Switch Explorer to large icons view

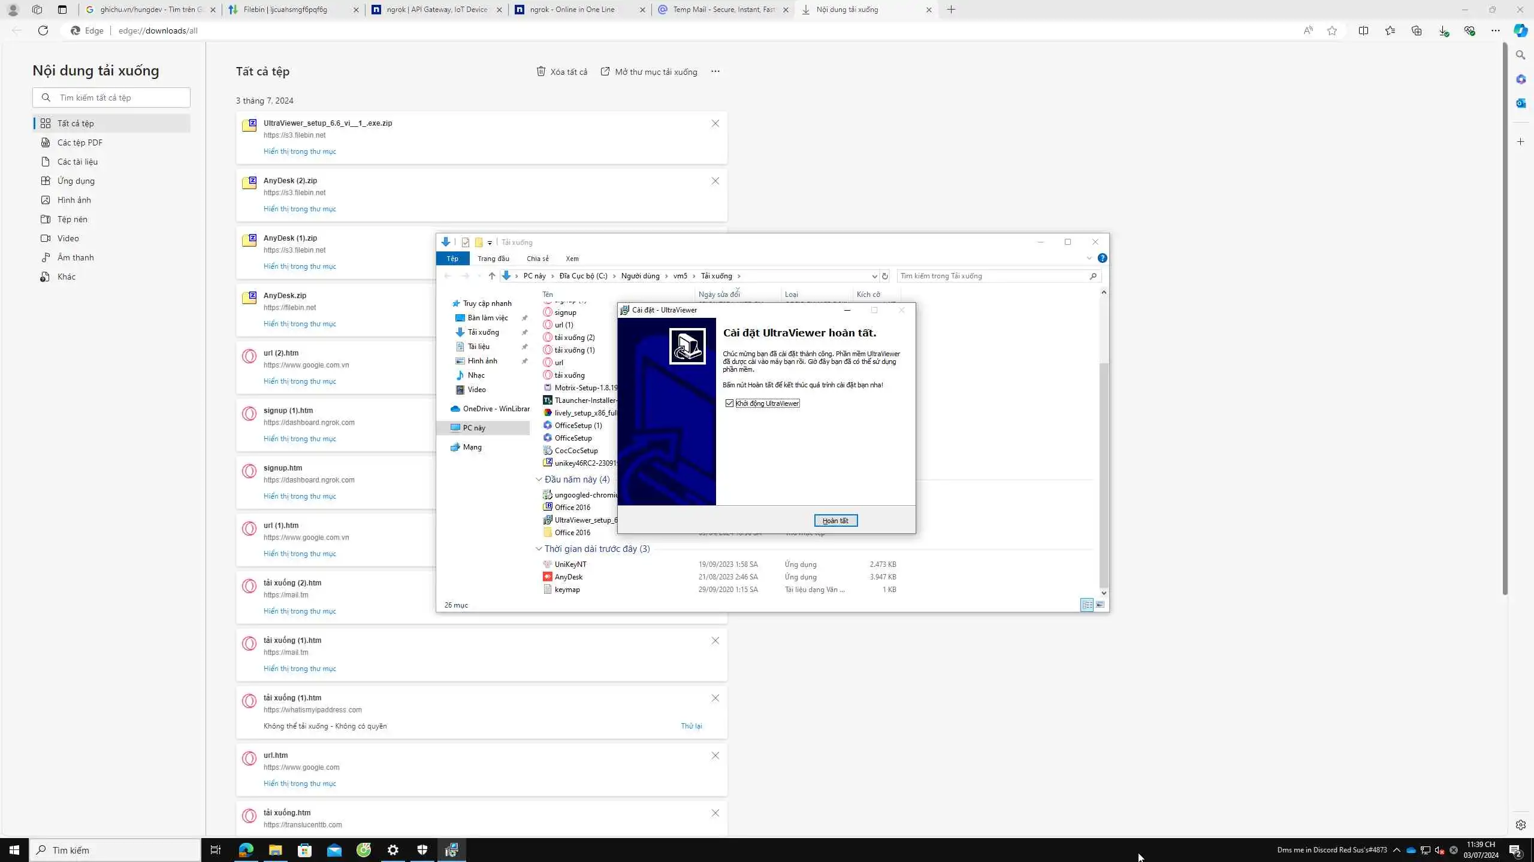1100,605
